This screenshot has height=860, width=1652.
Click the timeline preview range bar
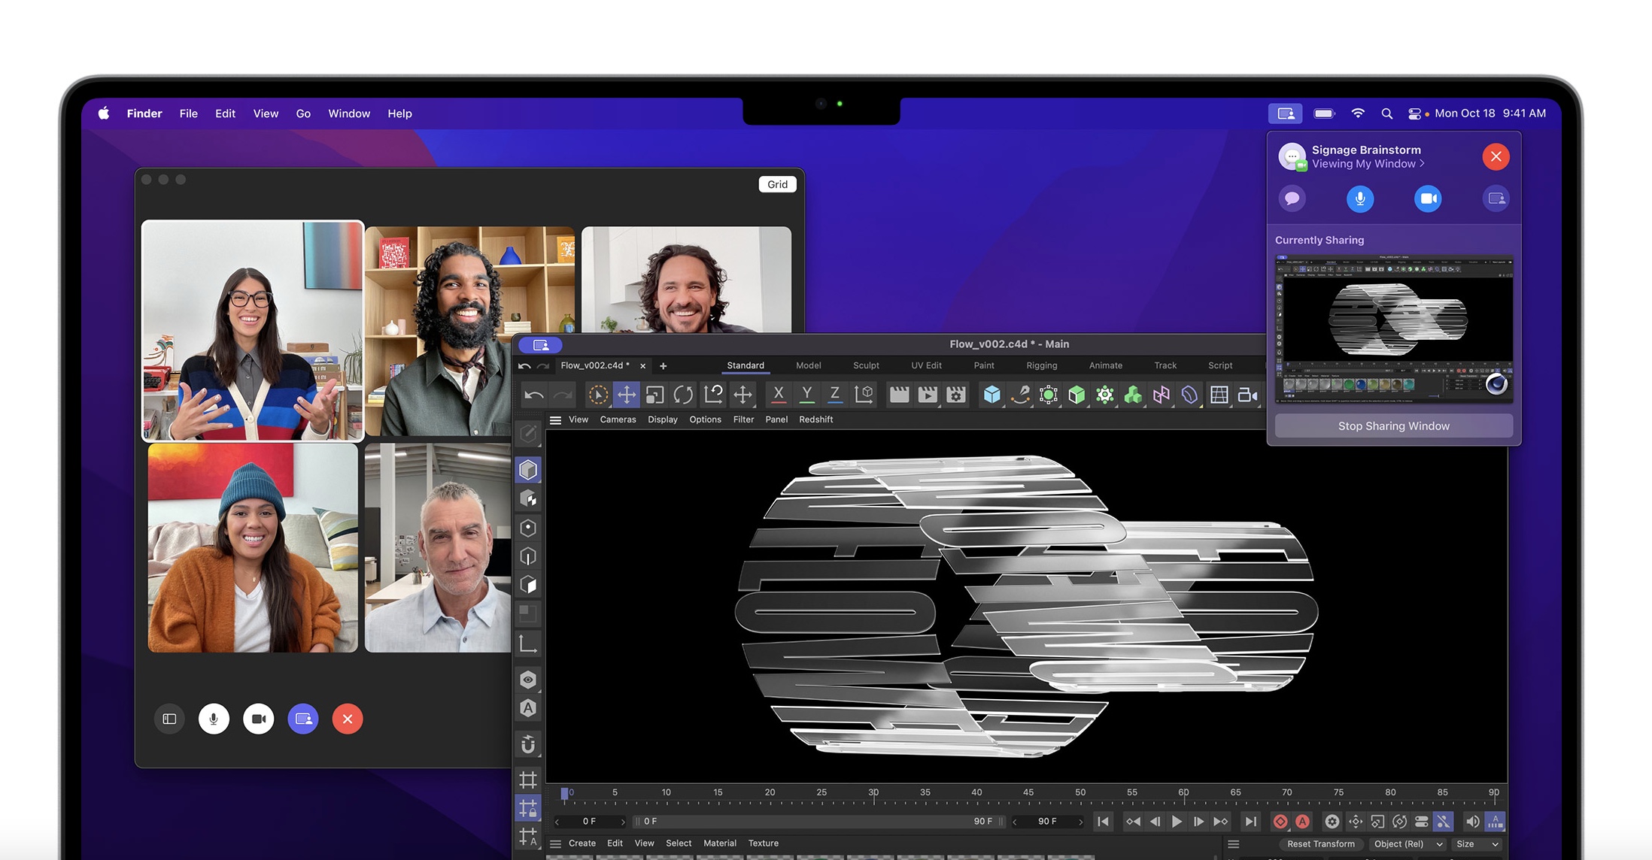point(818,822)
